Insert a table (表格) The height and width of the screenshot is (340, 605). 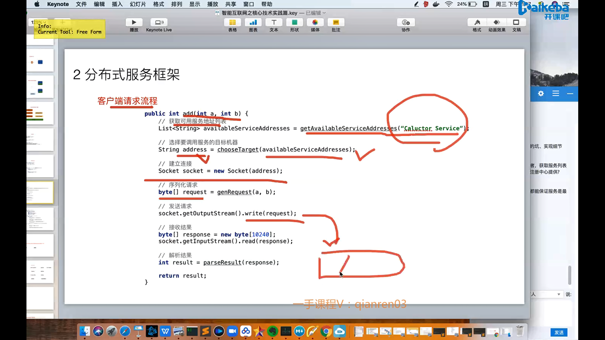(232, 23)
